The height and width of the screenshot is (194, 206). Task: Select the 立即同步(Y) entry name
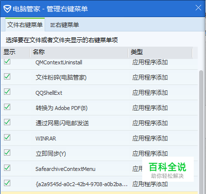coord(51,154)
